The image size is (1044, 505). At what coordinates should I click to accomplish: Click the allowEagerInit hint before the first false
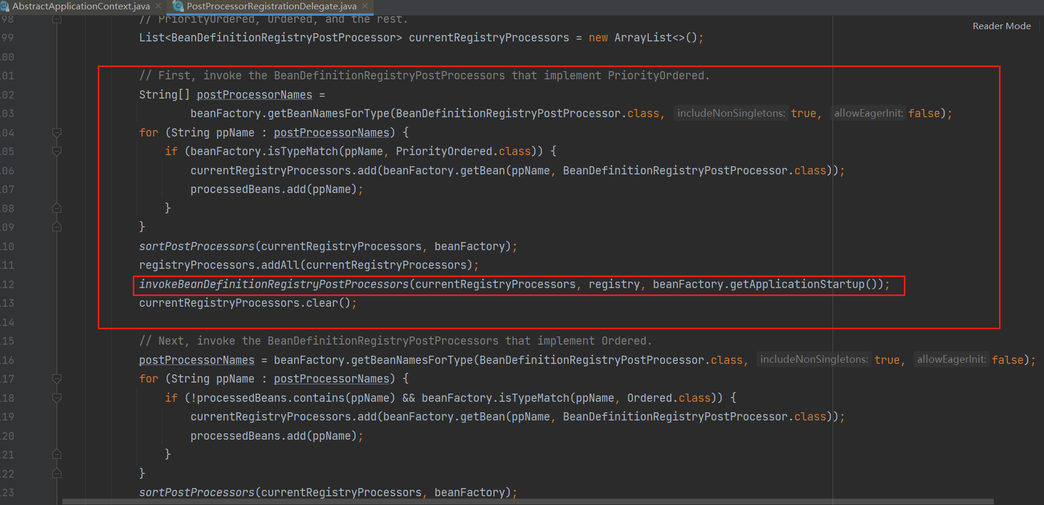pos(868,113)
